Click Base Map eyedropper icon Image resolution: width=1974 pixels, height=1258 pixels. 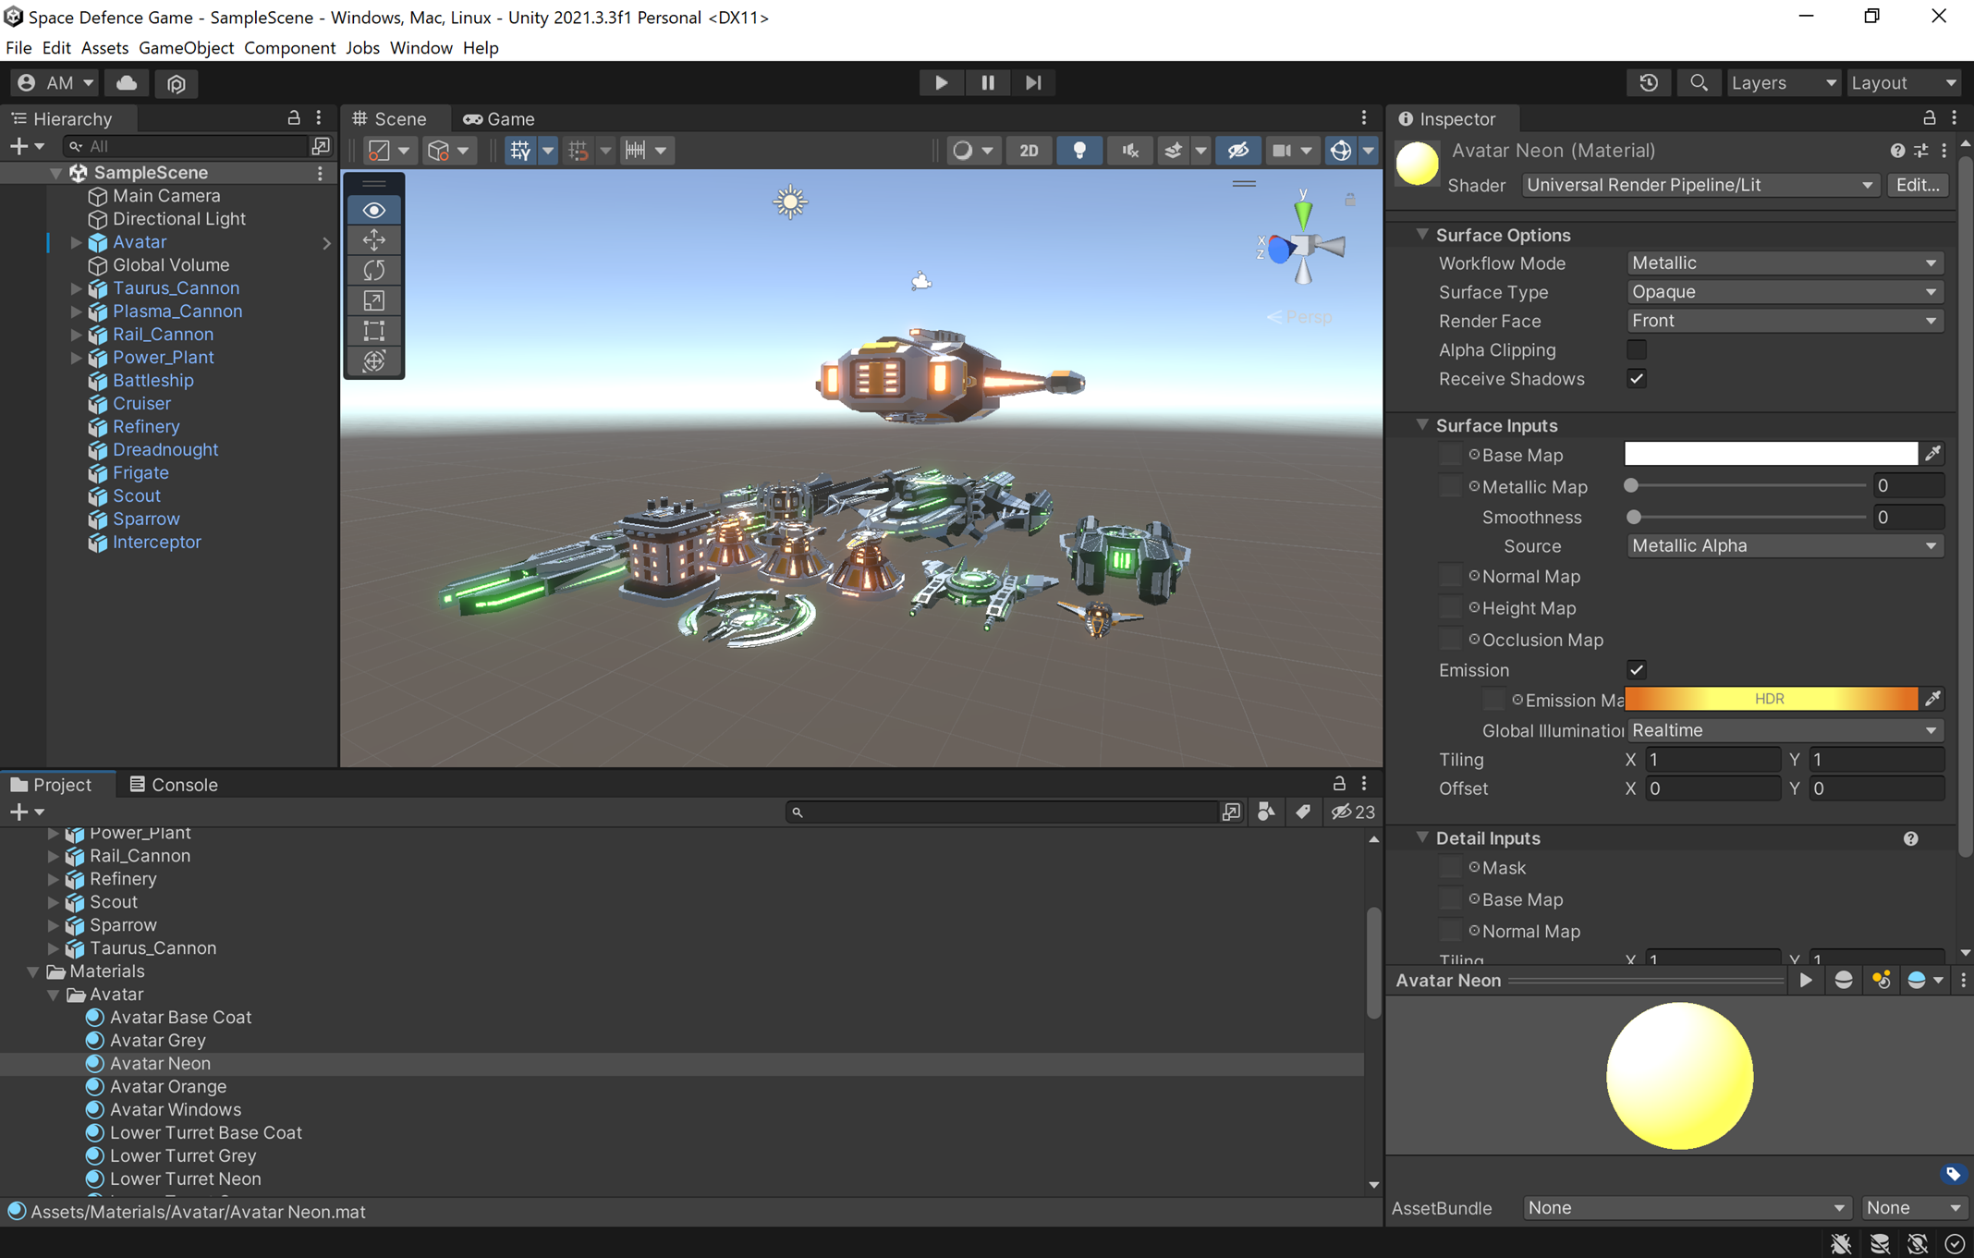point(1932,453)
